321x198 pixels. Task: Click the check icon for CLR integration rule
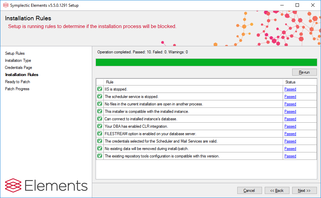pyautogui.click(x=100, y=126)
